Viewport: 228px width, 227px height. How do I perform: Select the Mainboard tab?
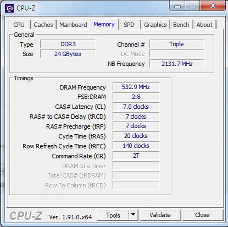click(73, 25)
